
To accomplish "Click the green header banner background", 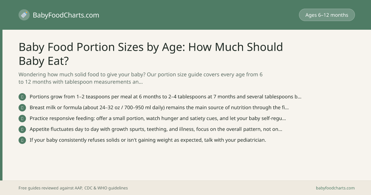I will click(x=185, y=15).
